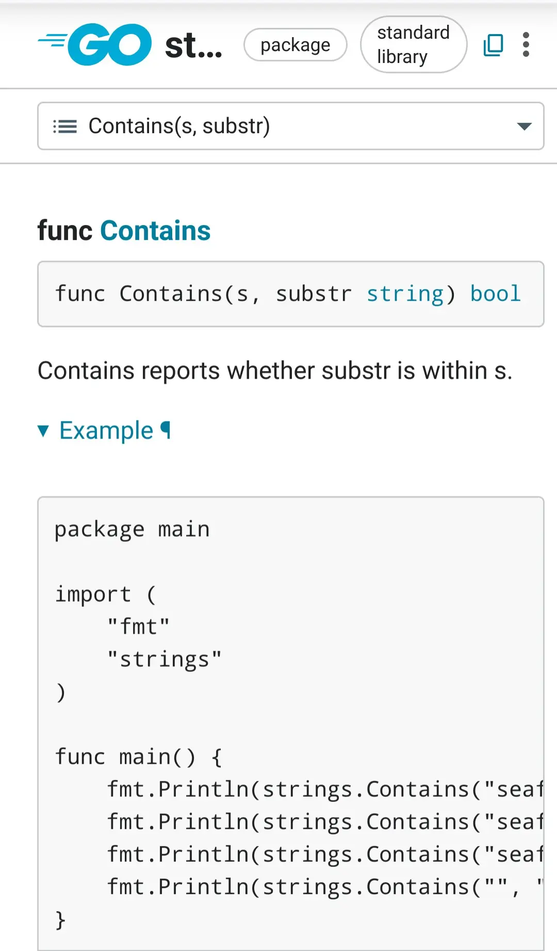This screenshot has height=951, width=557.
Task: Click the truncated "st..." package title
Action: click(193, 46)
